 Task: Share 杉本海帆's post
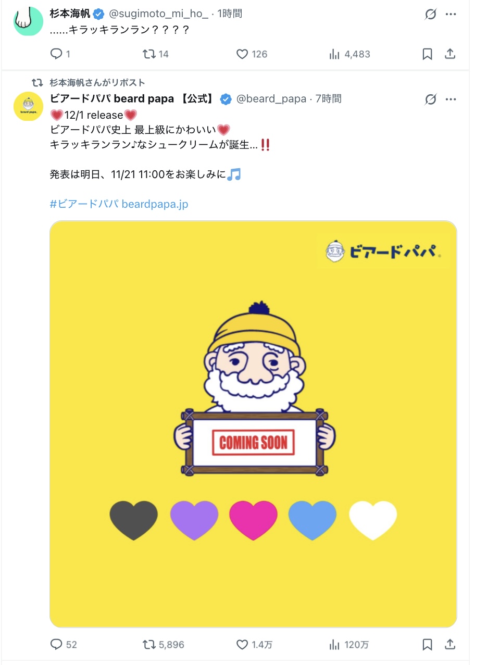tap(450, 54)
